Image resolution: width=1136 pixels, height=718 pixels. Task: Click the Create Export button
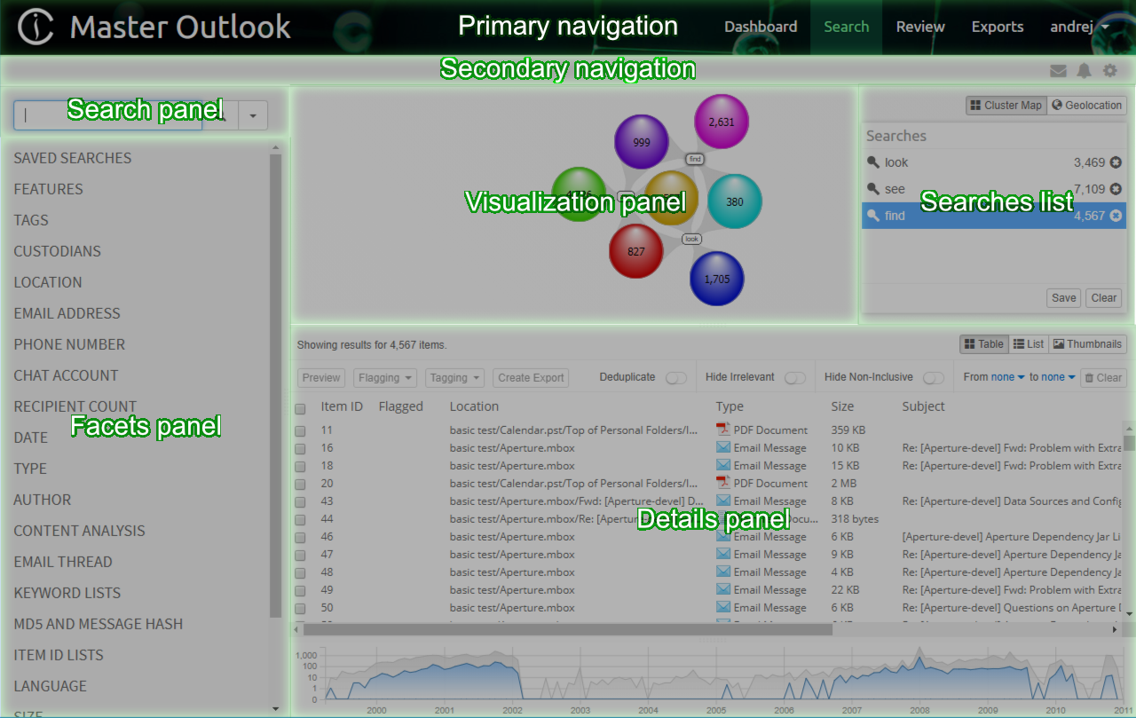[x=531, y=378]
